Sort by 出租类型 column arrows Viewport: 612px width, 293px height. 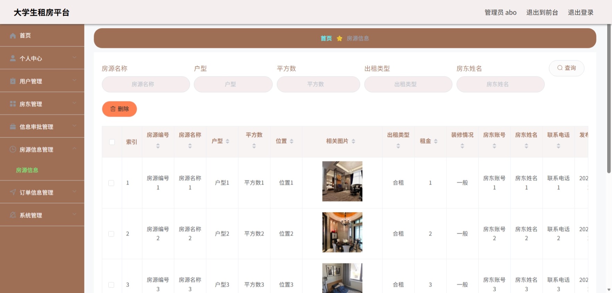pyautogui.click(x=398, y=146)
